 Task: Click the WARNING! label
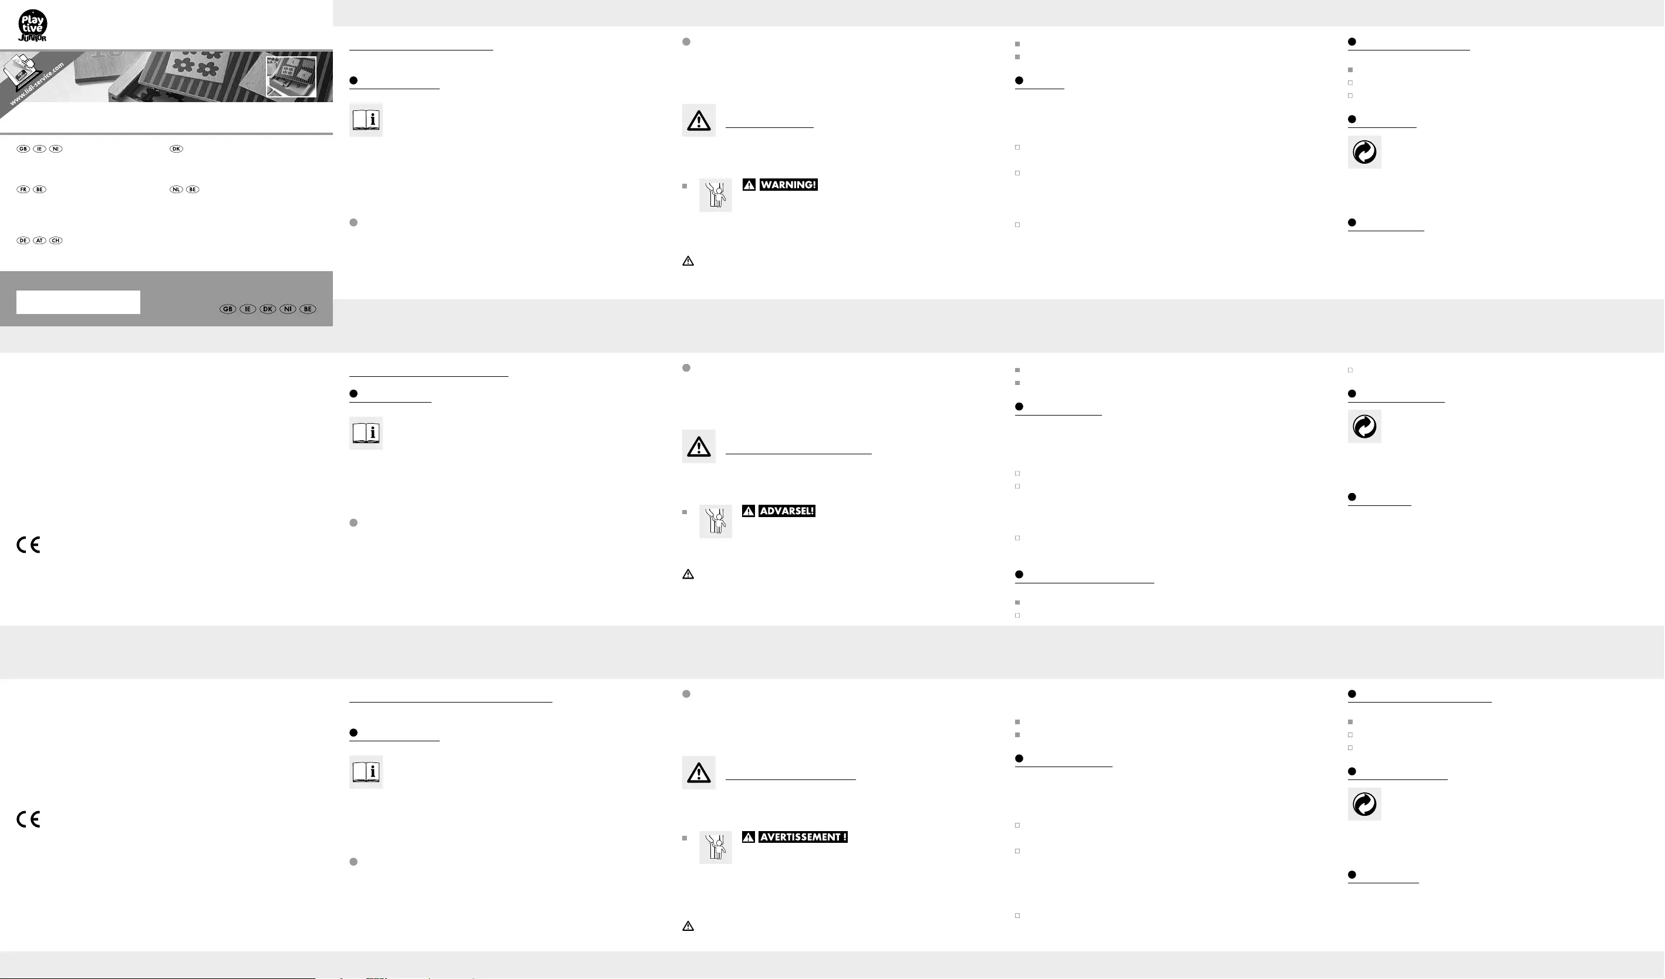(788, 185)
